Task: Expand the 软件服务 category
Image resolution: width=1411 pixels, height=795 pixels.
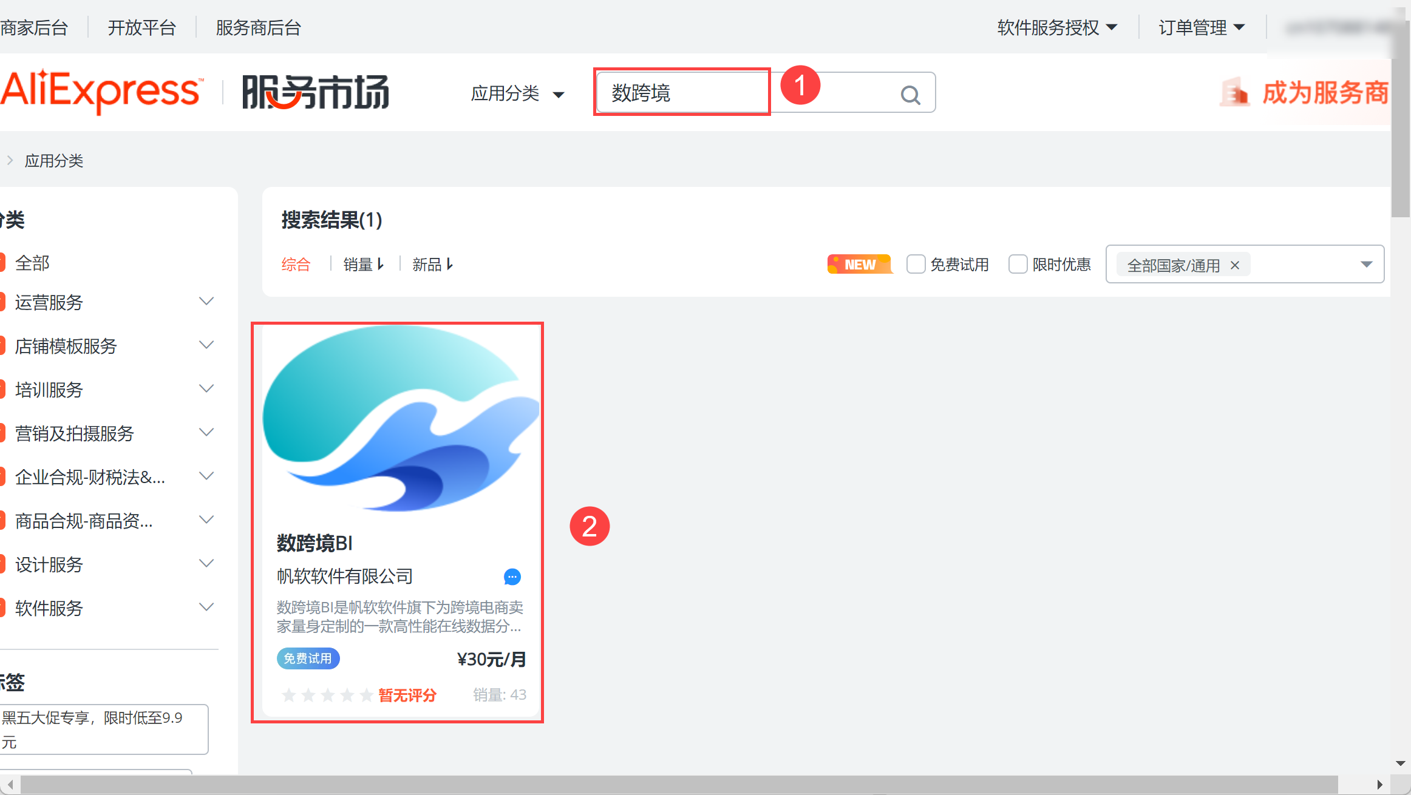Action: tap(206, 607)
